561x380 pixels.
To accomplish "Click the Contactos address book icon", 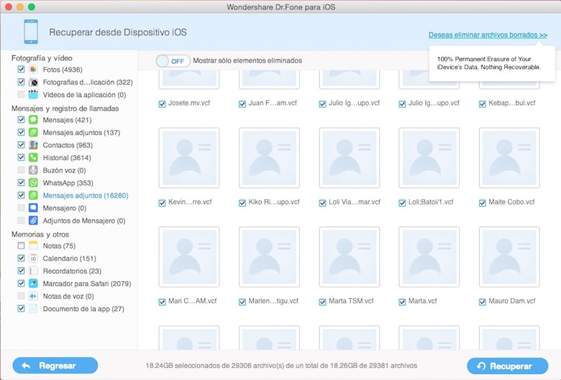I will pyautogui.click(x=33, y=145).
